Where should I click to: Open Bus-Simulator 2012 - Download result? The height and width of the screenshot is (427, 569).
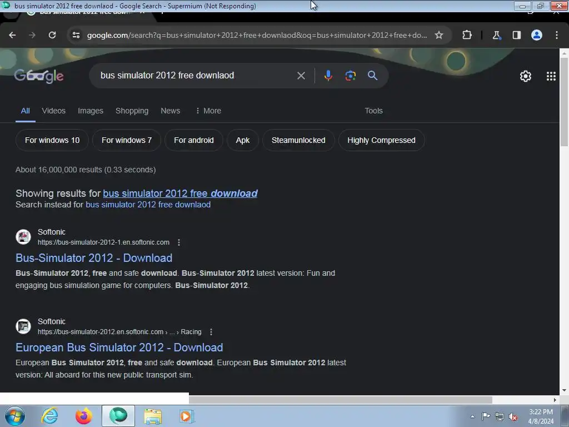click(x=94, y=258)
